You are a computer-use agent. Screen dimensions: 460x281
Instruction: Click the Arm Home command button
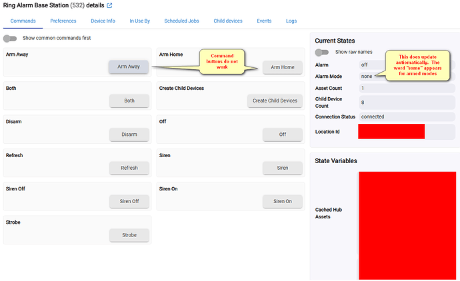click(x=283, y=67)
